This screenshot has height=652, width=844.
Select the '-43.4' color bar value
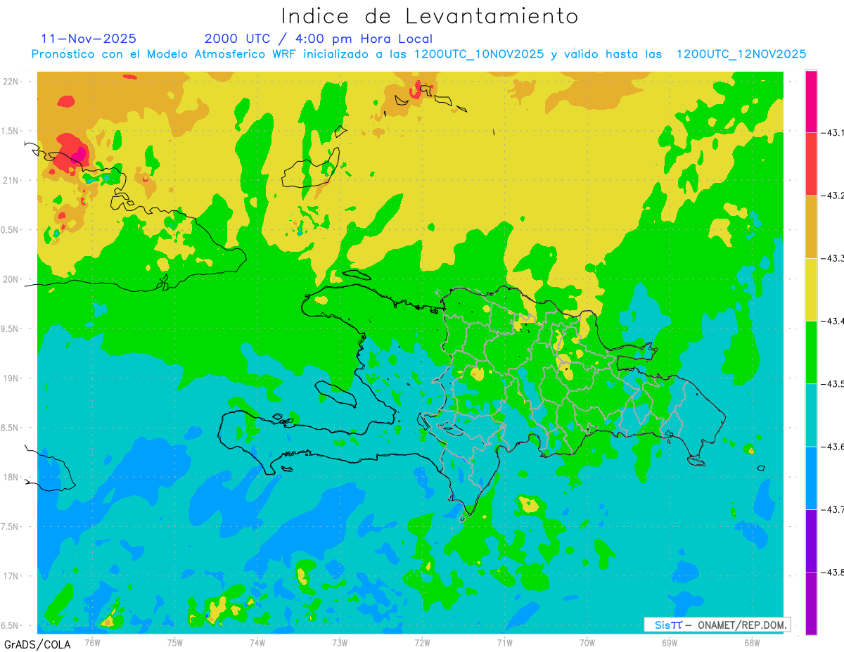[x=833, y=321]
